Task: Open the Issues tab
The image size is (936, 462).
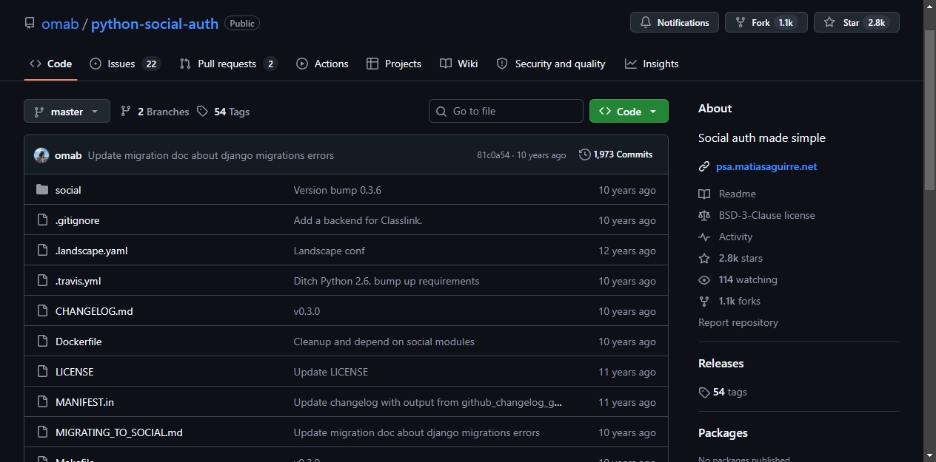Action: 124,64
